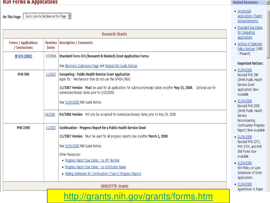Click the Revision Dates column header

pyautogui.click(x=51, y=45)
